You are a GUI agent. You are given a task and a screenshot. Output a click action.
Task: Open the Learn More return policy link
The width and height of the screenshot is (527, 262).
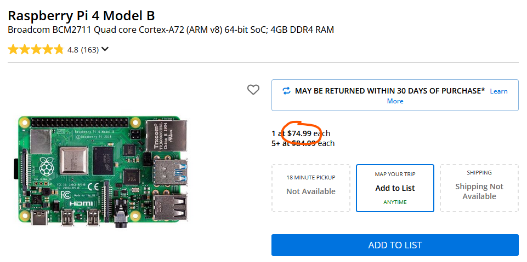coord(498,91)
